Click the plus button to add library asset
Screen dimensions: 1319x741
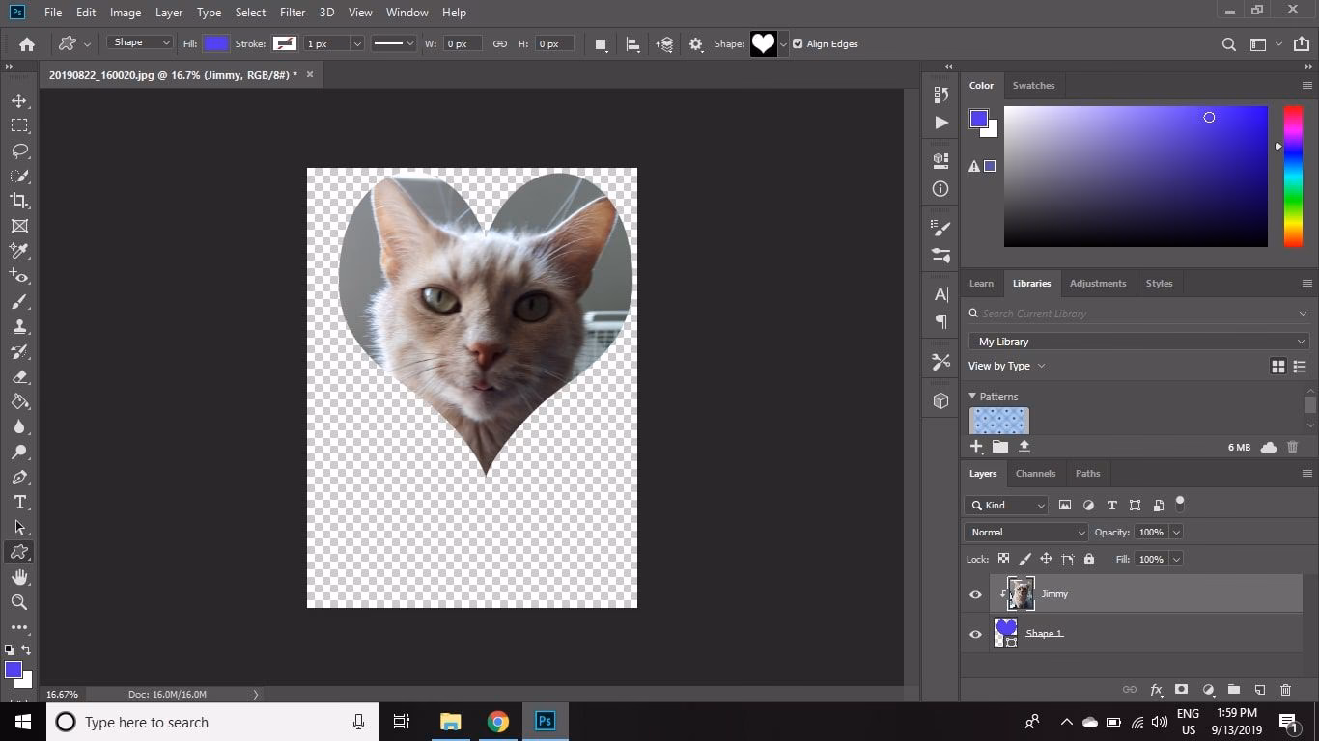coord(976,446)
